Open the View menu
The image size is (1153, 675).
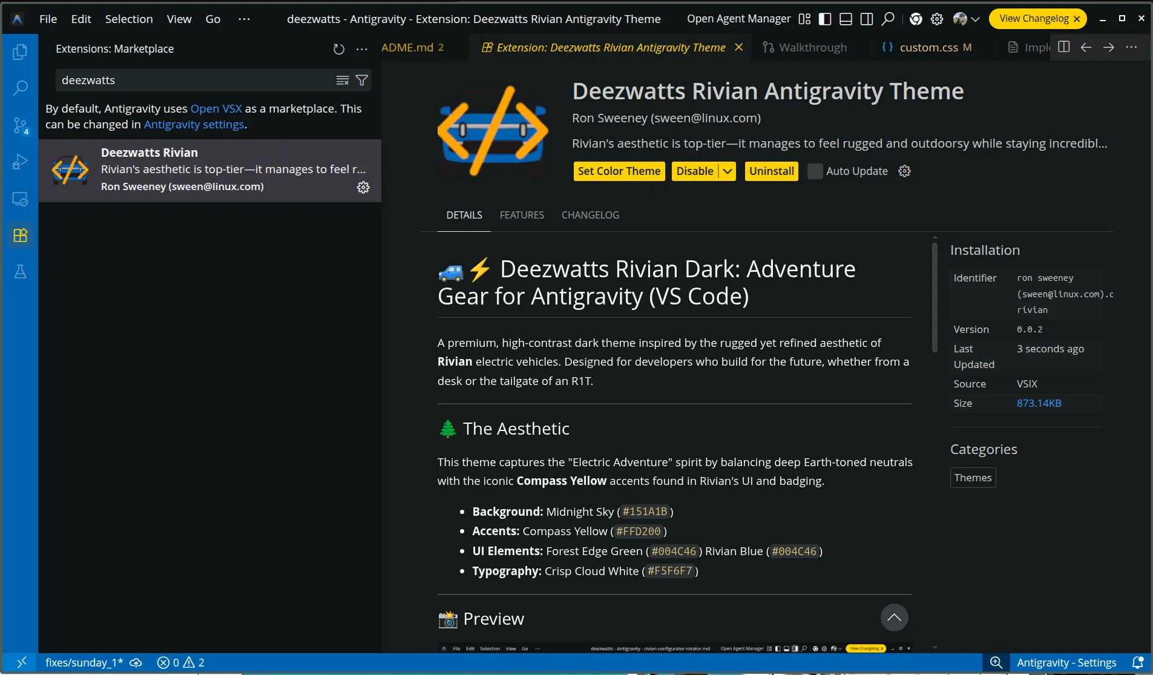(179, 19)
